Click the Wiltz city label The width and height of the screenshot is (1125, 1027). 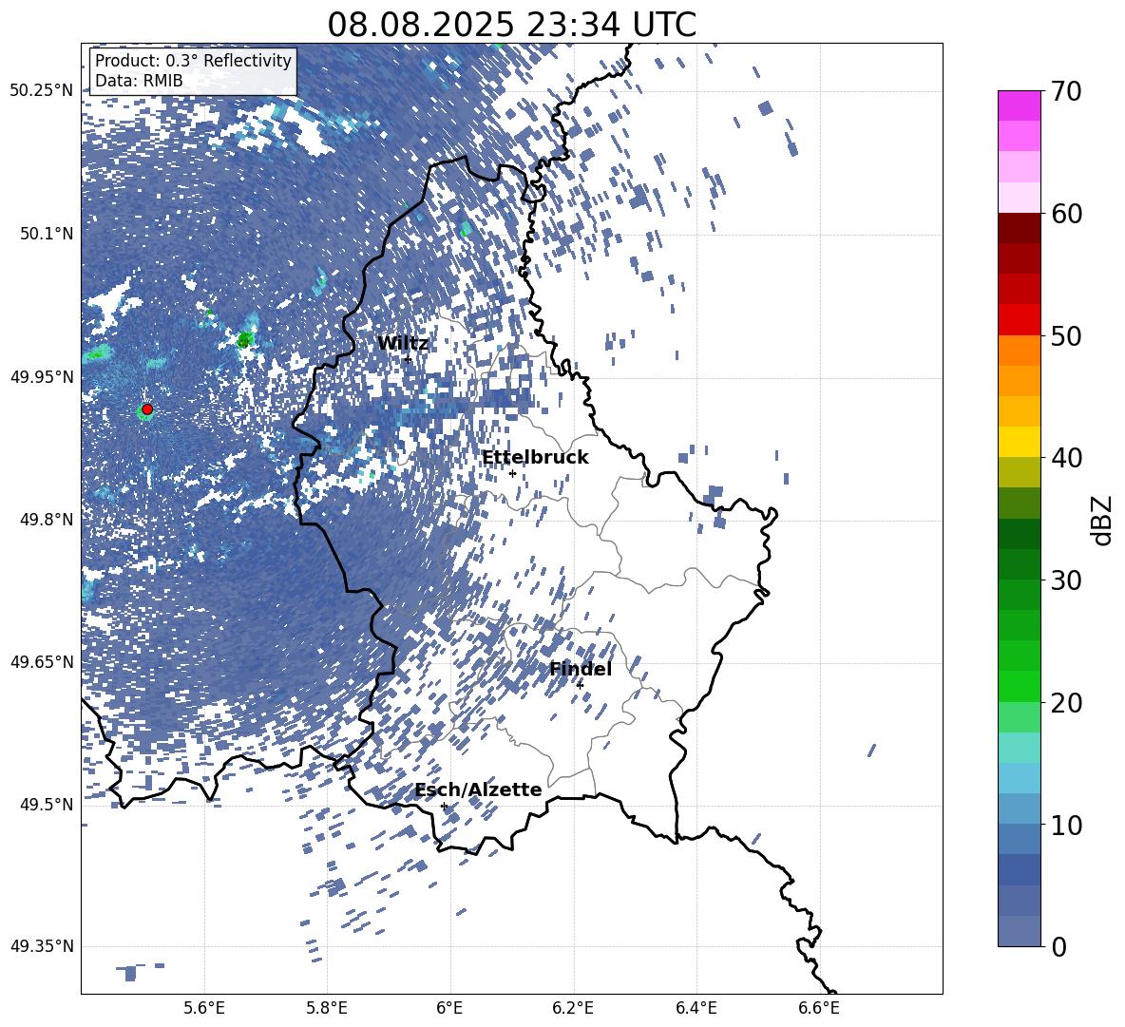click(x=403, y=344)
